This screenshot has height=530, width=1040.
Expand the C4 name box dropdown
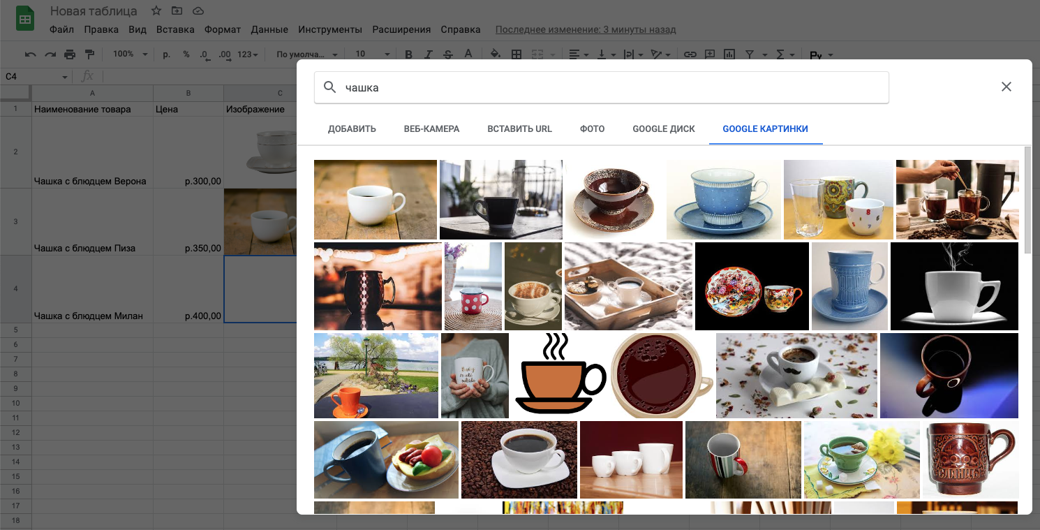click(x=65, y=77)
